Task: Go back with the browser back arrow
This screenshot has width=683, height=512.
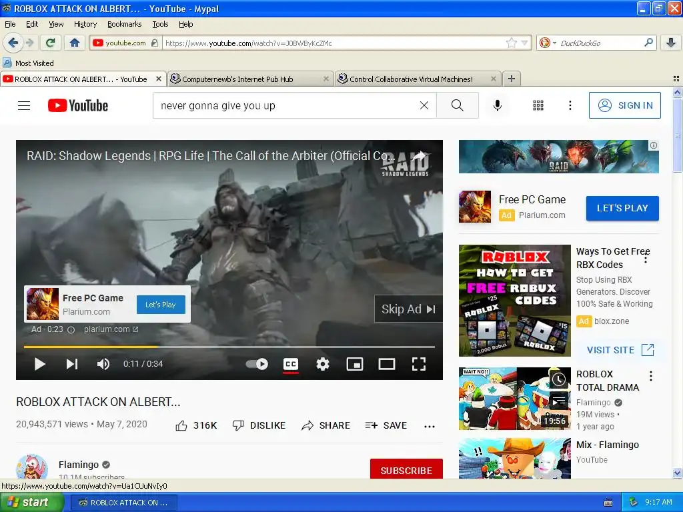Action: click(x=13, y=43)
